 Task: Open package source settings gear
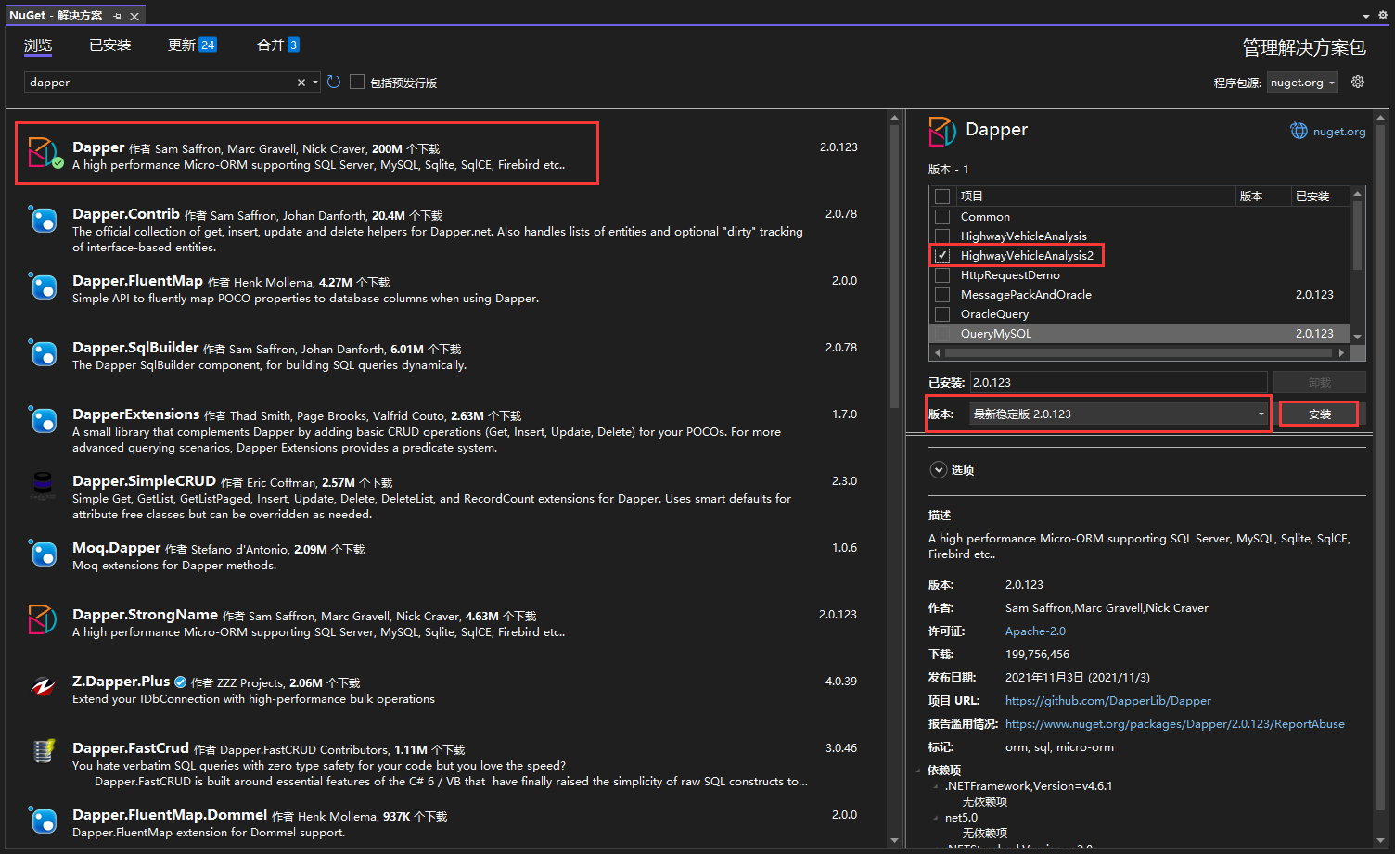[1358, 82]
